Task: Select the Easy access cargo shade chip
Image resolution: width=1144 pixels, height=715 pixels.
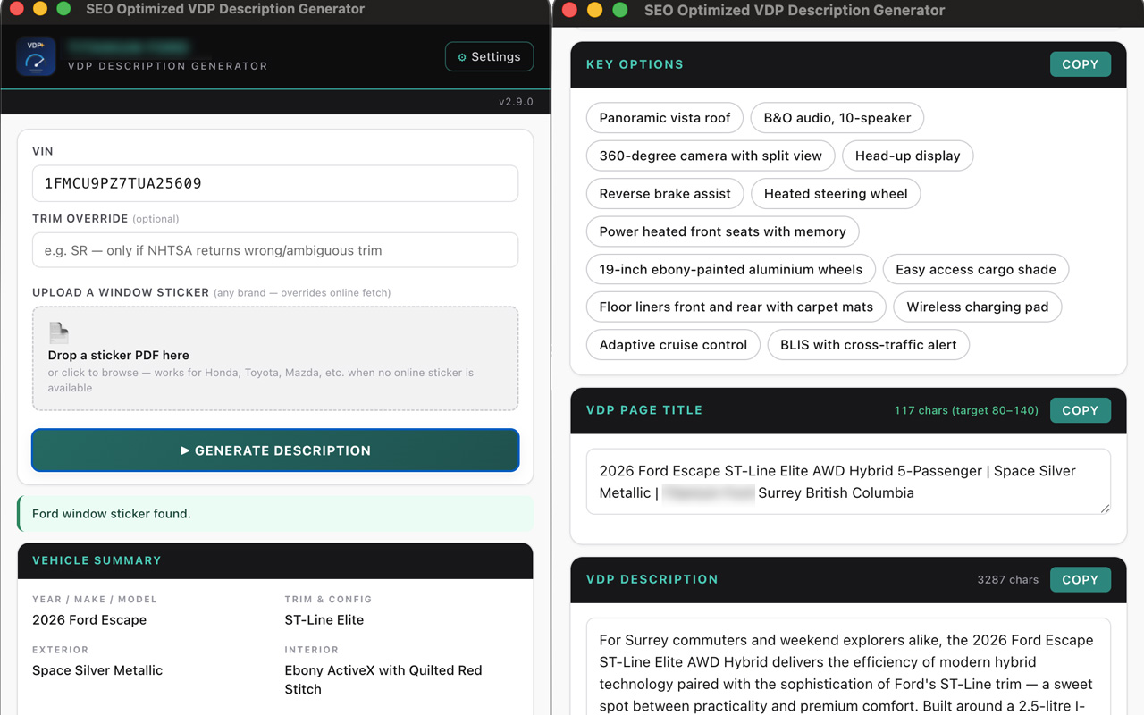Action: pos(976,269)
